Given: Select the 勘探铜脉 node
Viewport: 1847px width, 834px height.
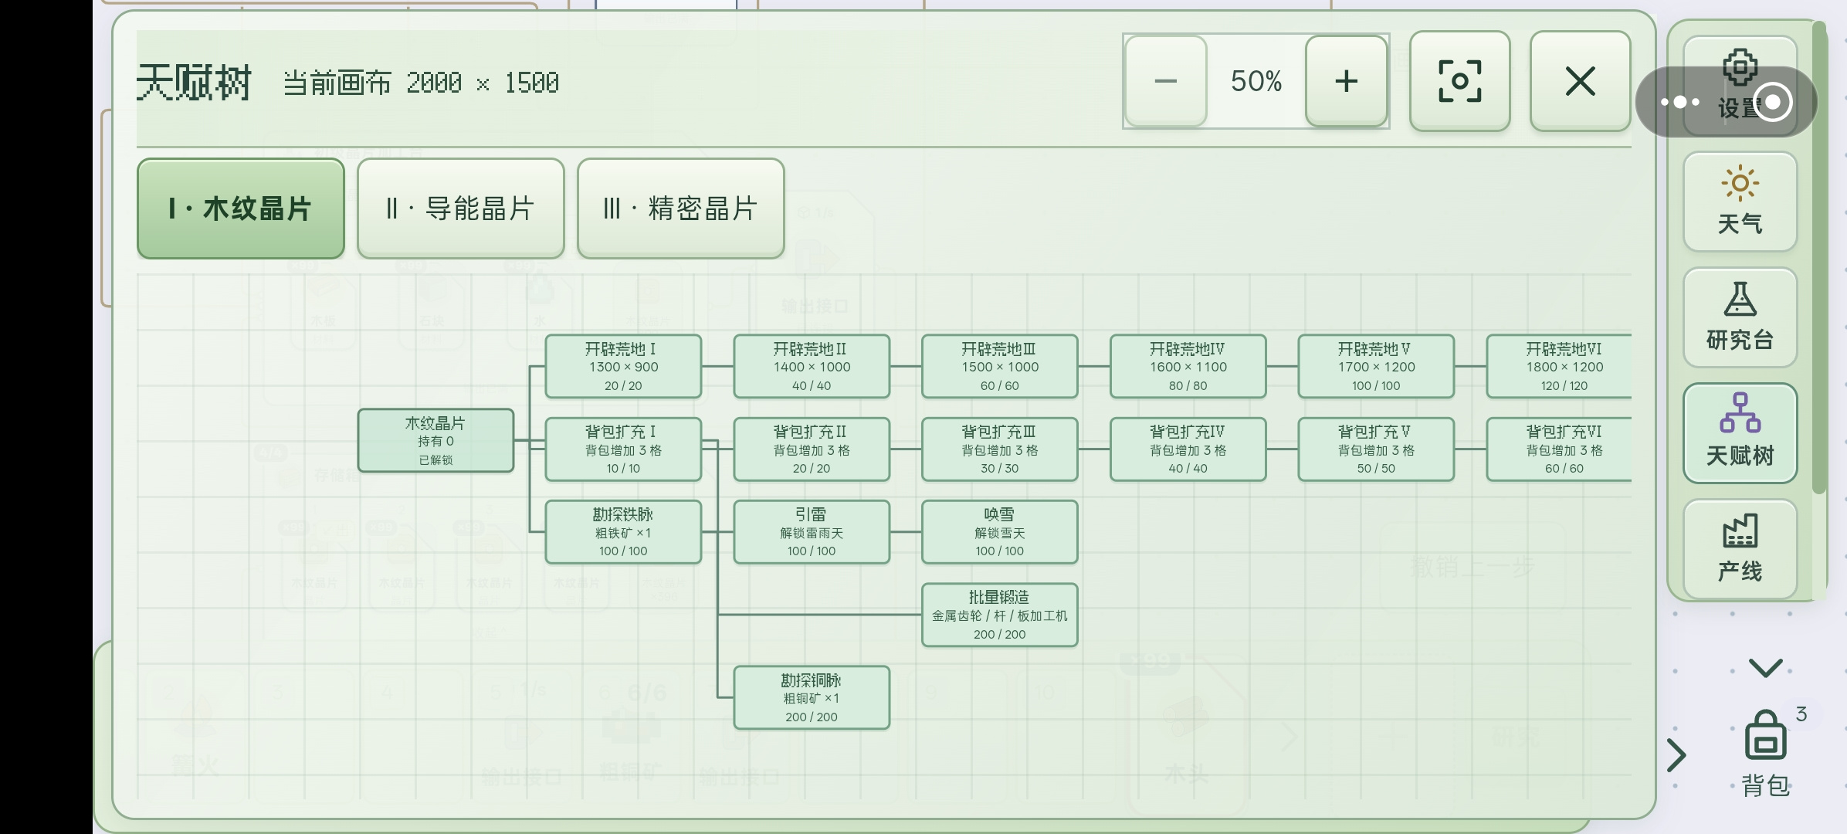Looking at the screenshot, I should click(812, 697).
